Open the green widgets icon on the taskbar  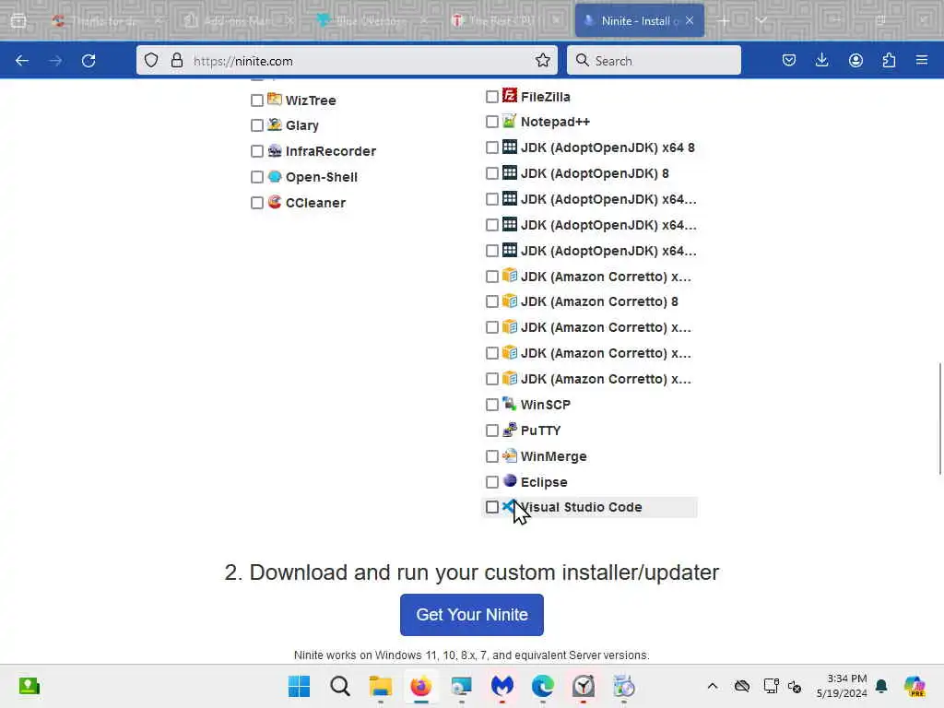point(29,686)
